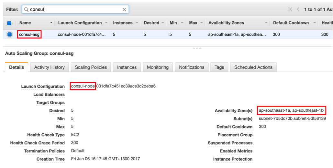Image resolution: width=333 pixels, height=168 pixels.
Task: Open Default Cooldown column dropdown arrow
Action: (315, 23)
